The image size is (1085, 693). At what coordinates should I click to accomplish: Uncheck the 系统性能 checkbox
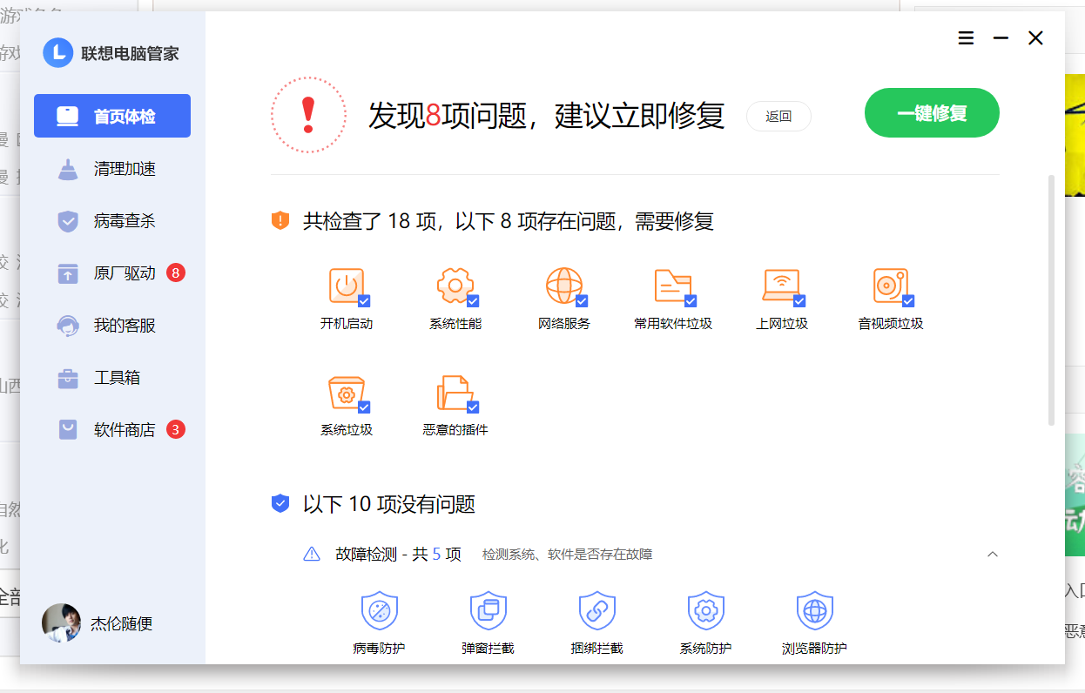(x=473, y=300)
